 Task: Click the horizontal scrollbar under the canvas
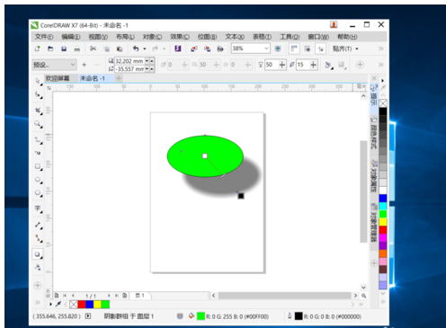284,296
